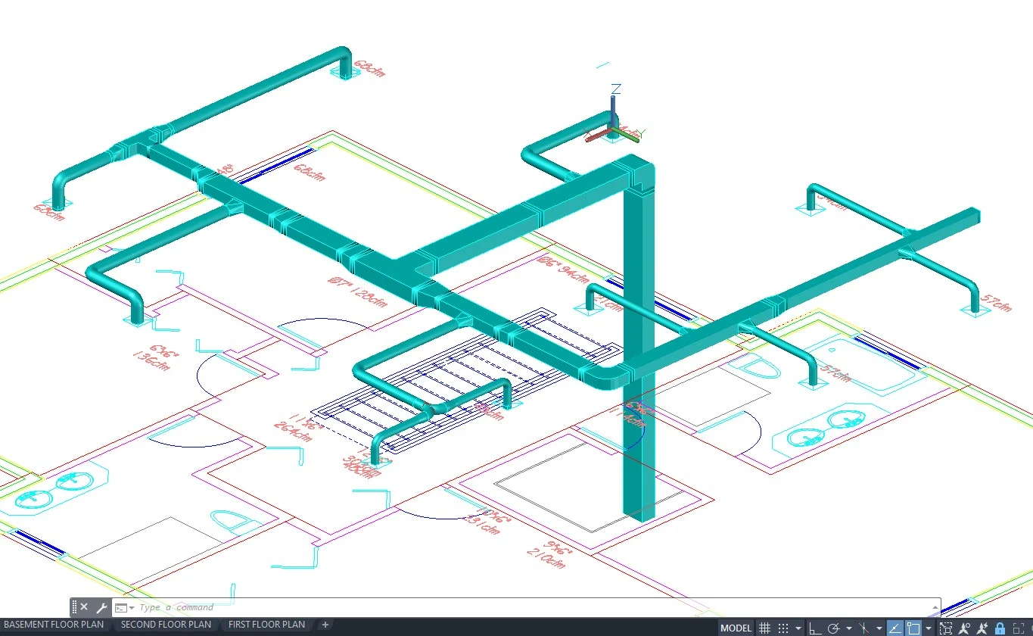Open isometric drafting plane dropdown
The image size is (1033, 636).
879,628
